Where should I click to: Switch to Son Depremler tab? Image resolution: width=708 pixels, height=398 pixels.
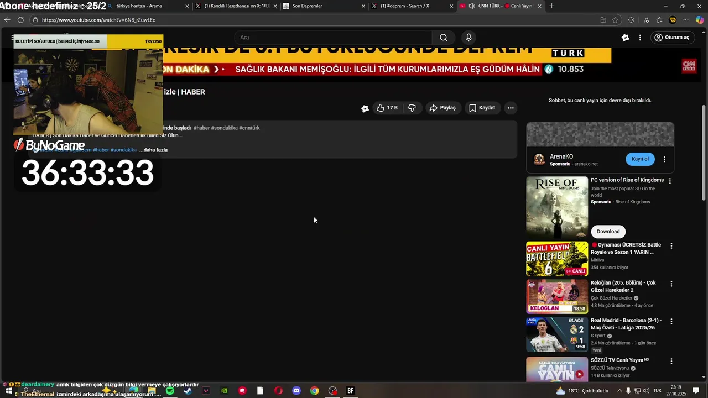click(324, 6)
